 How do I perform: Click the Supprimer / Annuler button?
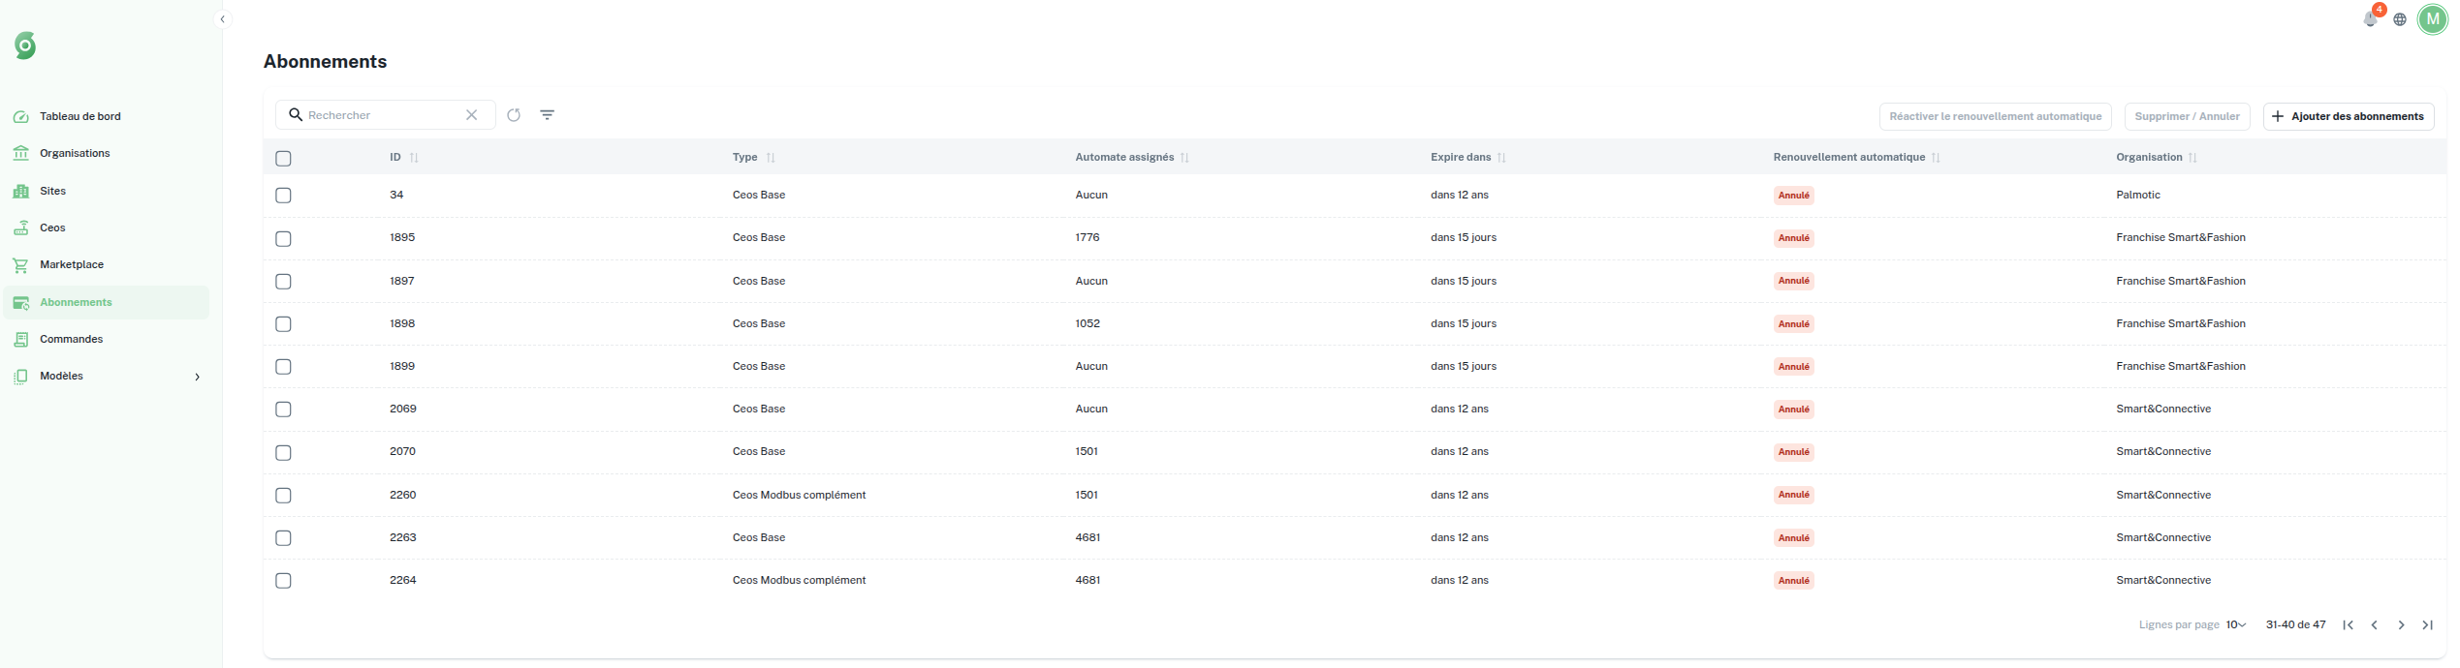[2187, 116]
